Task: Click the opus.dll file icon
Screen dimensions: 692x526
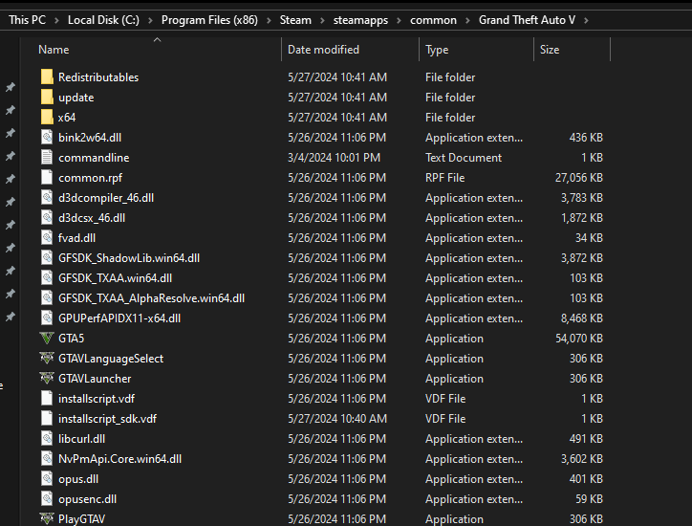Action: (x=47, y=479)
